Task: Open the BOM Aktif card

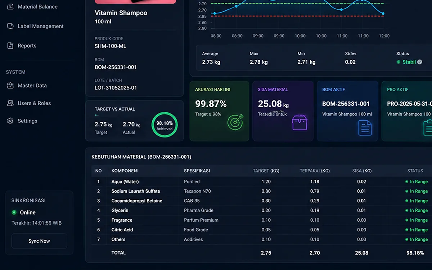Action: (347, 111)
